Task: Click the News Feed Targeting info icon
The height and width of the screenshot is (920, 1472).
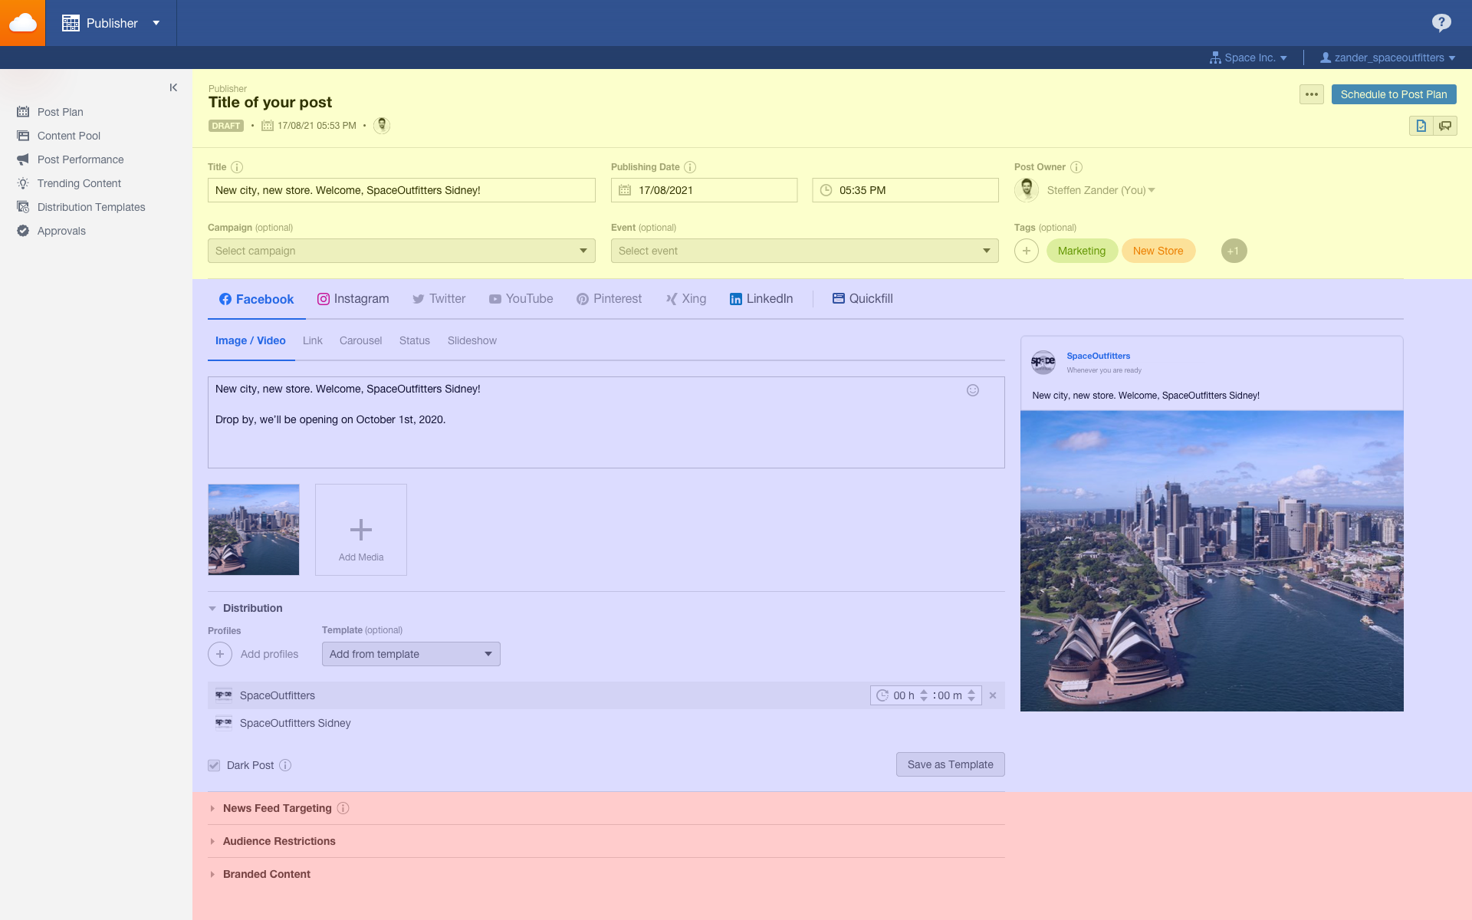Action: pyautogui.click(x=343, y=808)
